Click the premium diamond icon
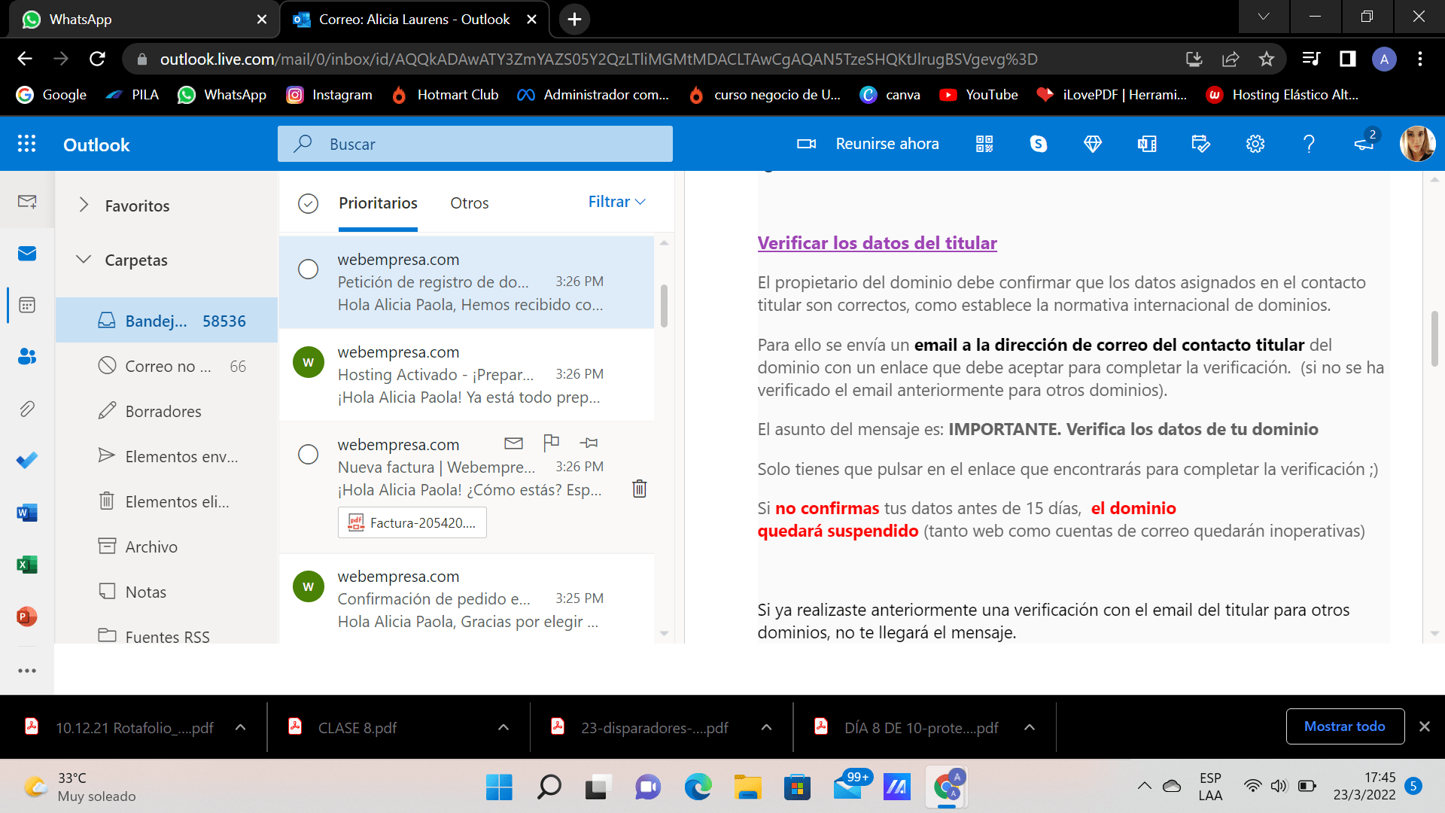1445x813 pixels. (x=1093, y=144)
